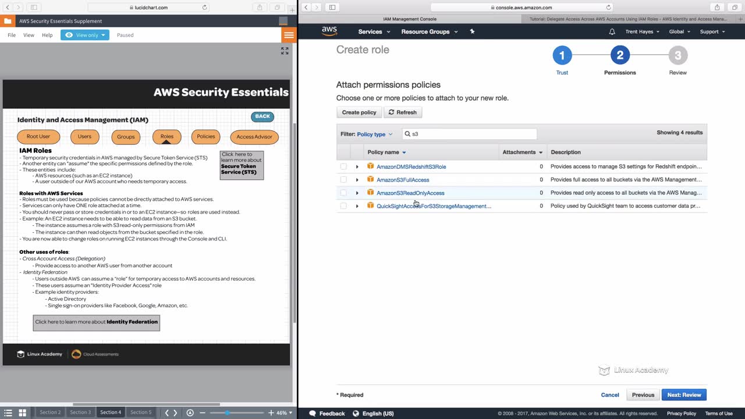
Task: Open the Policy type filter dropdown
Action: 374,134
